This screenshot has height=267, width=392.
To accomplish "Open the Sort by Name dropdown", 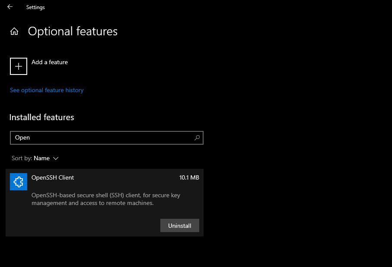I will [42, 158].
